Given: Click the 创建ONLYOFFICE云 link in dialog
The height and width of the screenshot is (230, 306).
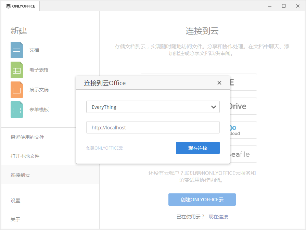Looking at the screenshot, I should click(x=105, y=148).
